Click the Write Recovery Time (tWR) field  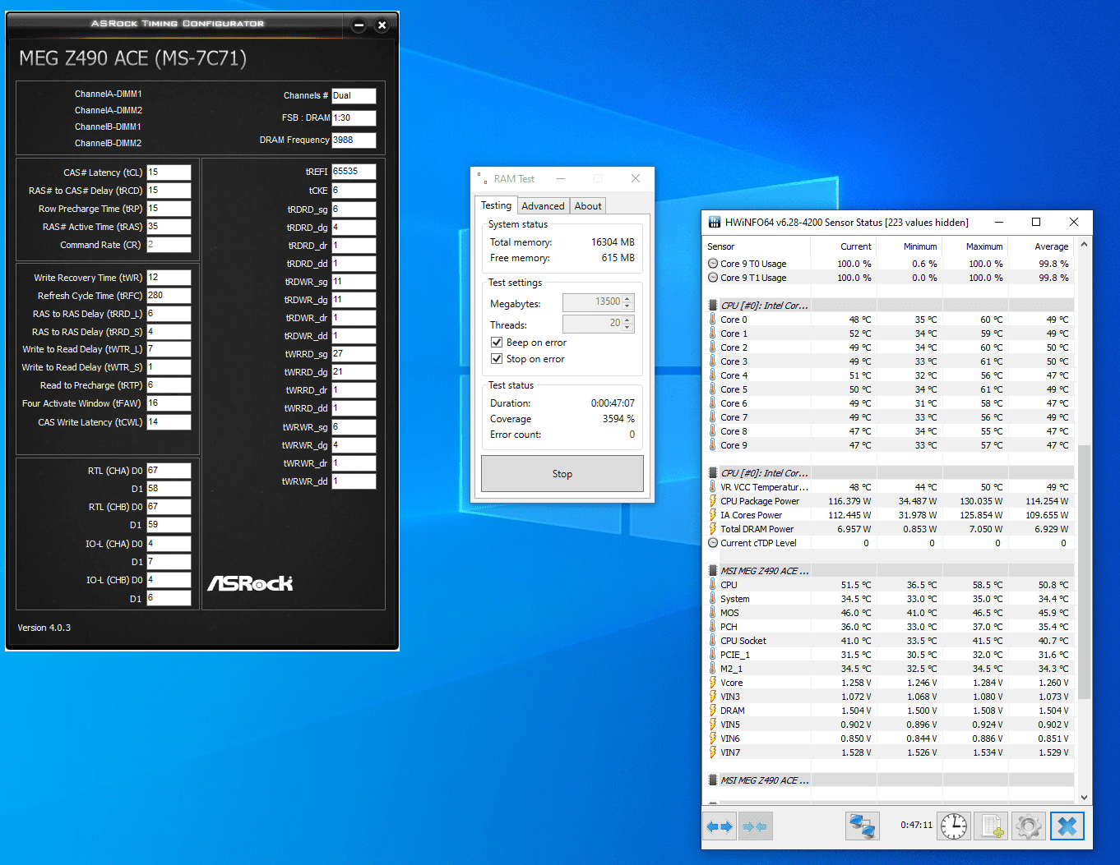pyautogui.click(x=169, y=278)
